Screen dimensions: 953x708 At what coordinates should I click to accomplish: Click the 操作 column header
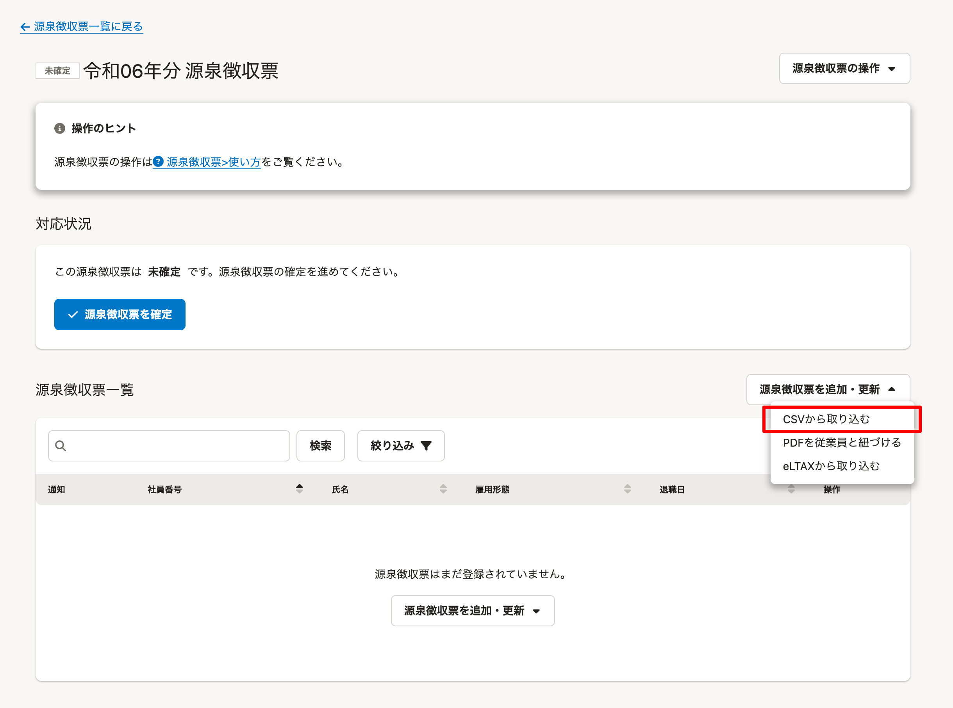[x=832, y=490]
